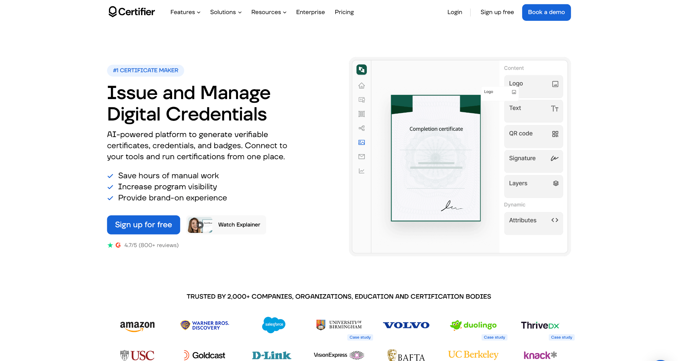Open the Enterprise nav item
Screen dimensions: 678x361
[311, 12]
